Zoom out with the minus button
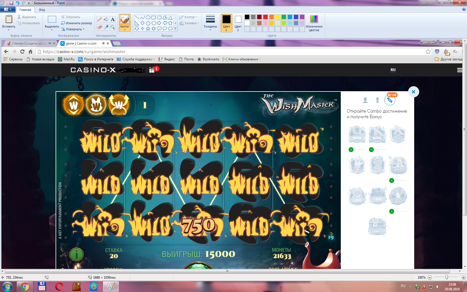467x292 pixels. [430, 278]
